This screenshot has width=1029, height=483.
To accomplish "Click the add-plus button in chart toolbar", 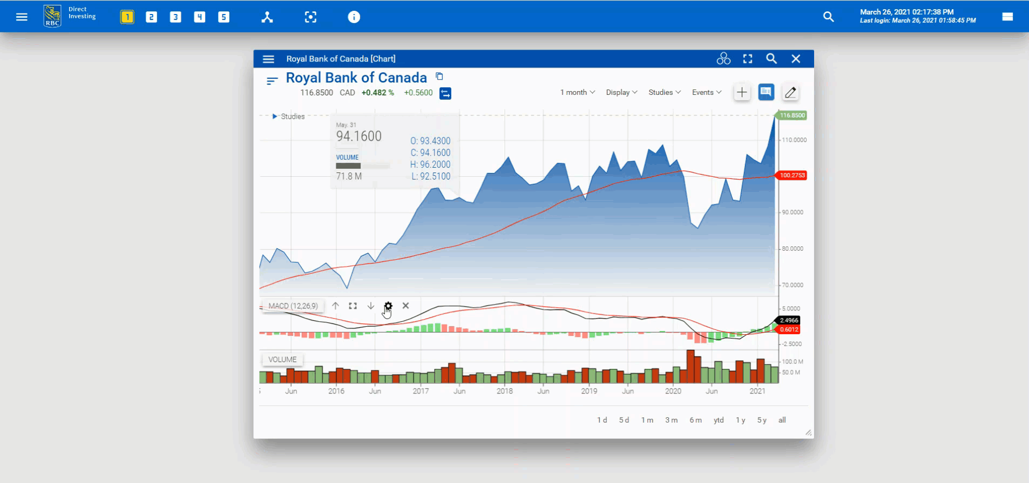I will click(x=742, y=93).
